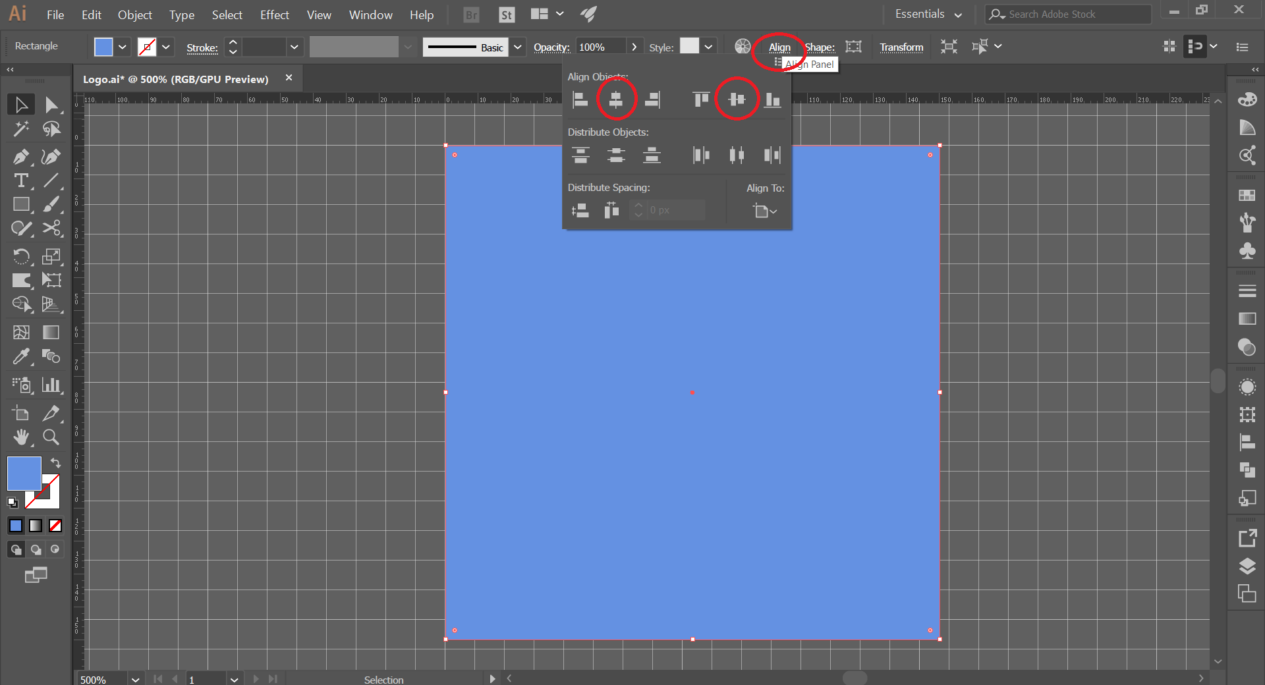Screen dimensions: 1265x685
Task: Select the Scale tool
Action: point(51,256)
